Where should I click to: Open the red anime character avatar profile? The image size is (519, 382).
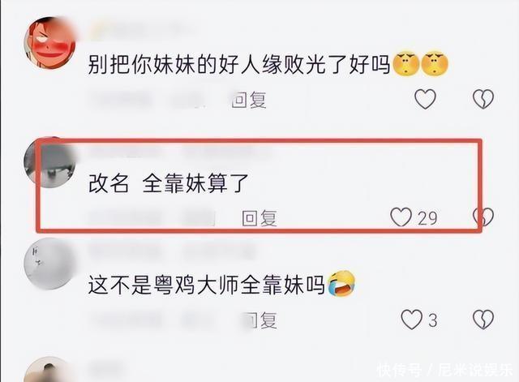[50, 42]
